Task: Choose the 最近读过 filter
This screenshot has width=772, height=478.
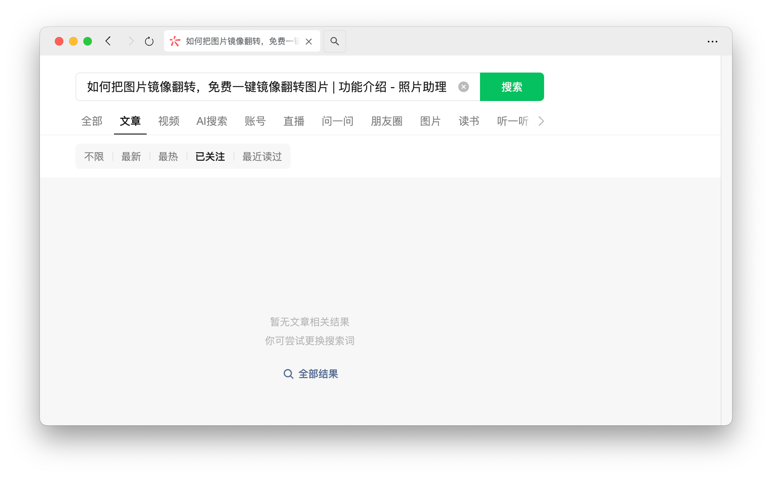Action: 262,156
